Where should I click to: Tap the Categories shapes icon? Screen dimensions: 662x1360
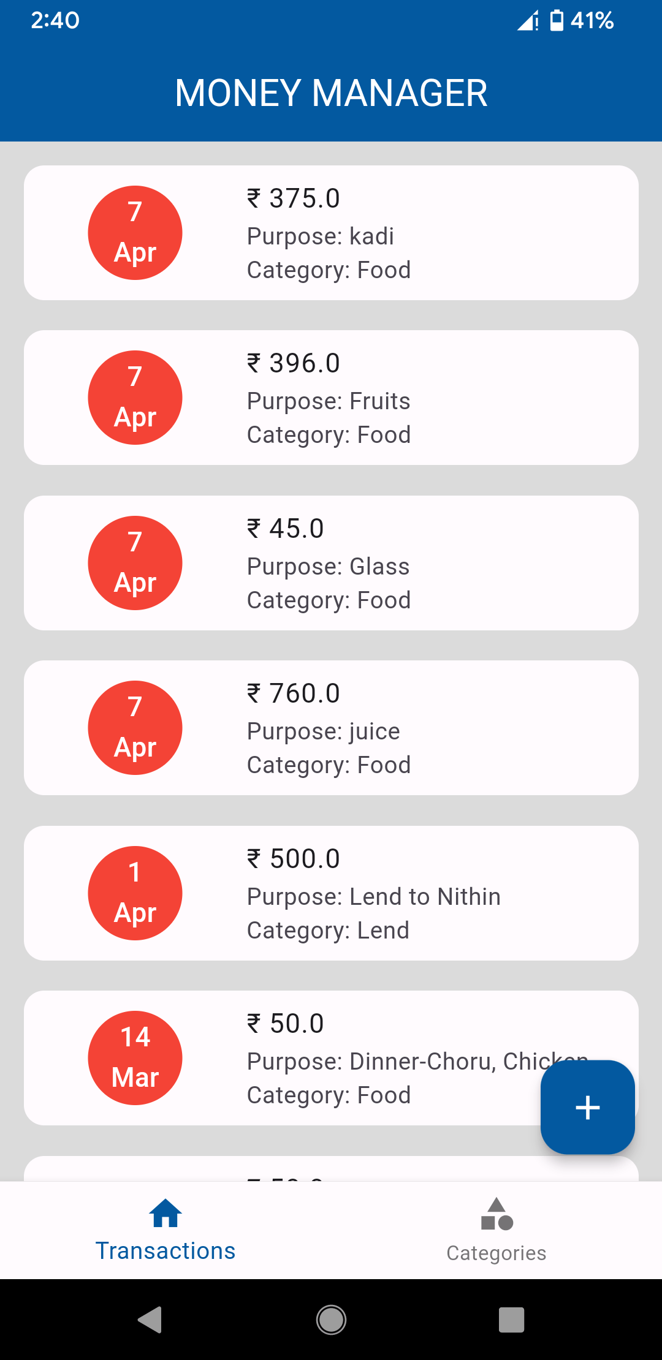click(x=496, y=1214)
